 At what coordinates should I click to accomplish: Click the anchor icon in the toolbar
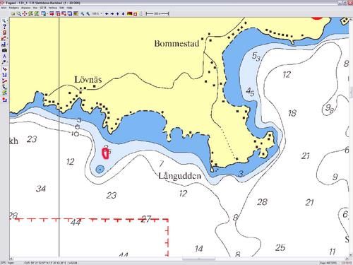pos(141,13)
